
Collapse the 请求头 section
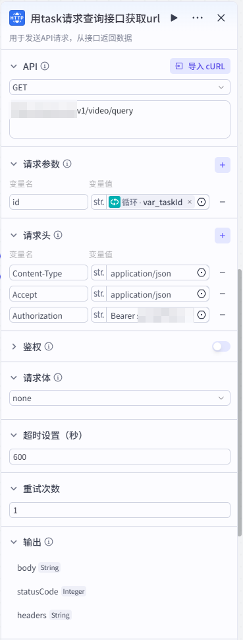[x=14, y=236]
